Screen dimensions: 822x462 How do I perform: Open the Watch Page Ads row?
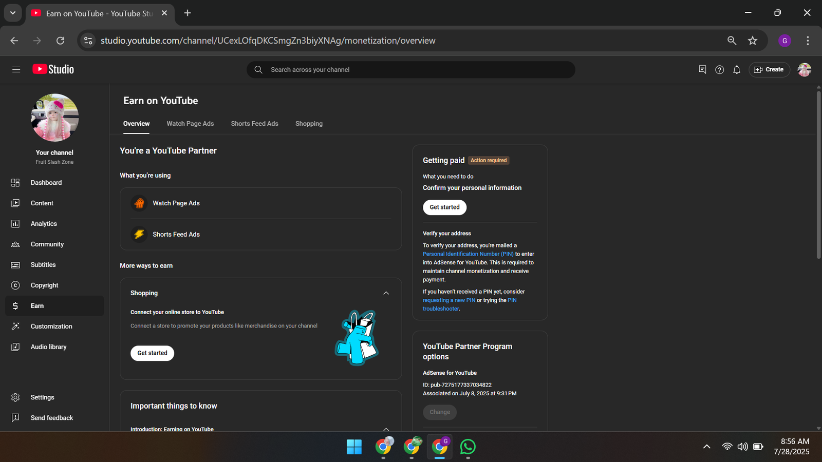click(260, 203)
